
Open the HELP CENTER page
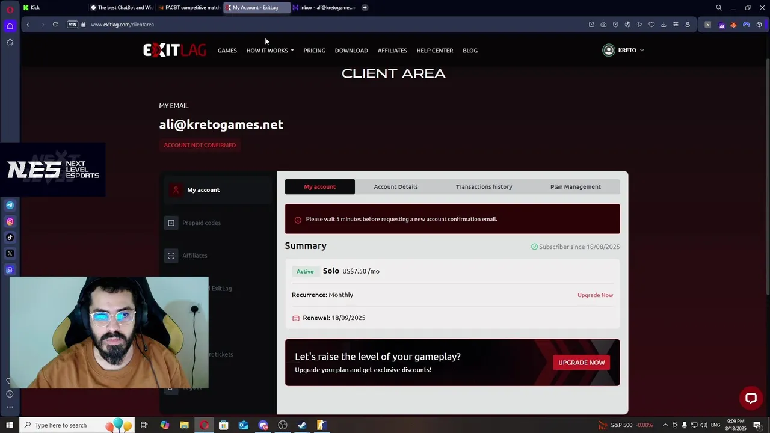[x=434, y=51]
